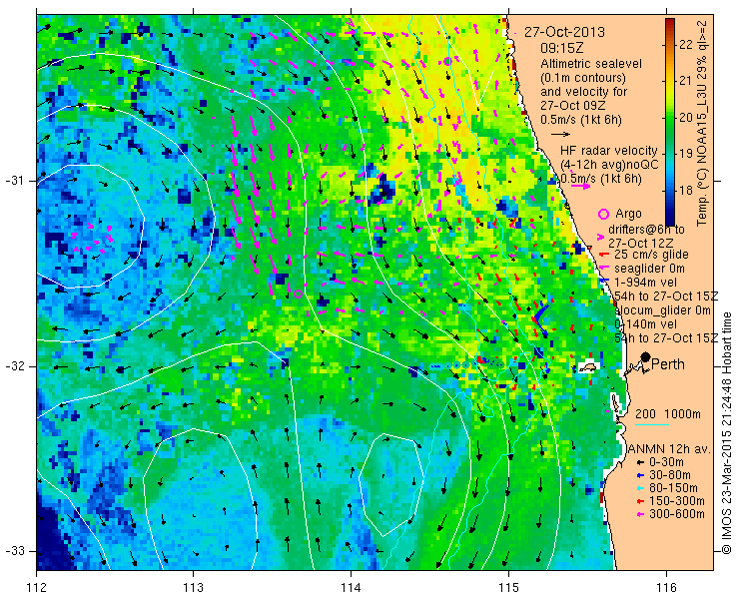
Task: Click the Argo float circle near 113.7E 31.6S
Action: (298, 294)
